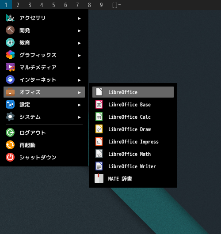The height and width of the screenshot is (234, 221).
Task: Click the LibreOffice Impress orange icon
Action: click(x=99, y=141)
